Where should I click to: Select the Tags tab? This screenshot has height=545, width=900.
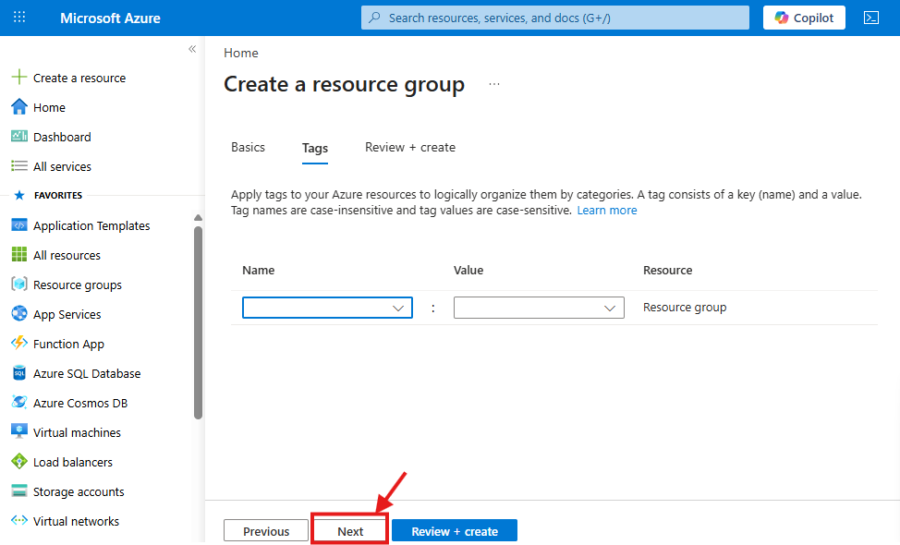[315, 149]
